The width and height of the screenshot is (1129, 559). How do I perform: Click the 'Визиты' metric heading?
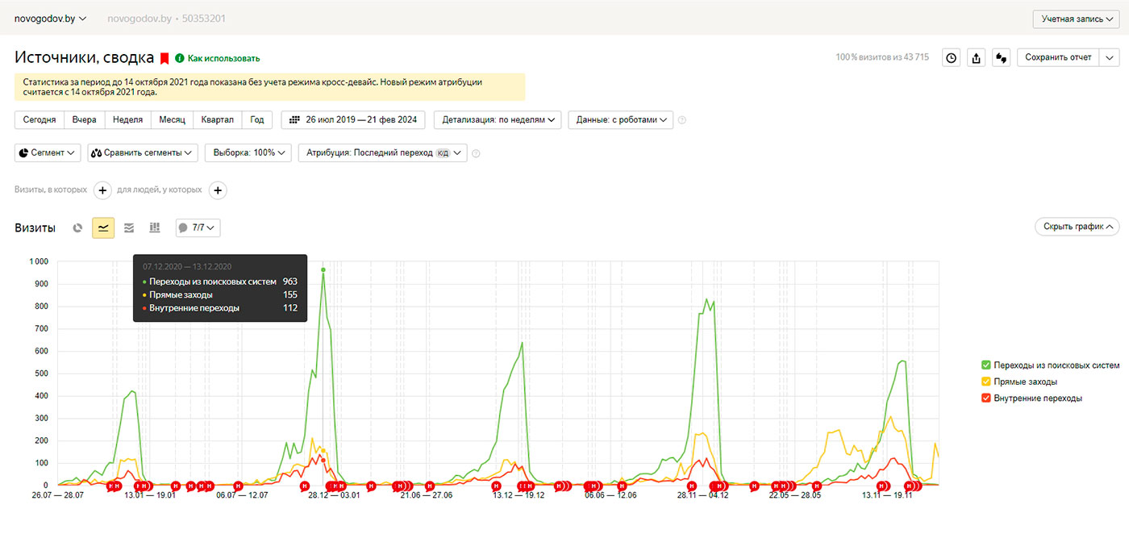35,228
